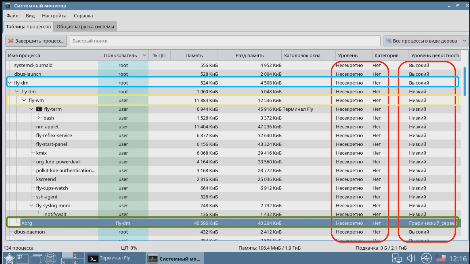Click the system monitor title bar icon
The height and width of the screenshot is (264, 470).
(x=8, y=6)
